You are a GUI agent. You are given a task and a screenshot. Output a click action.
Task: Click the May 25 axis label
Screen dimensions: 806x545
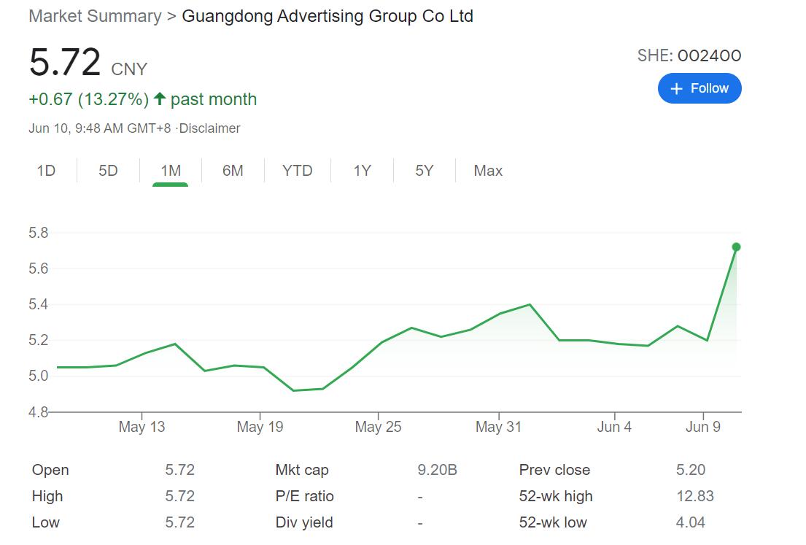point(378,427)
